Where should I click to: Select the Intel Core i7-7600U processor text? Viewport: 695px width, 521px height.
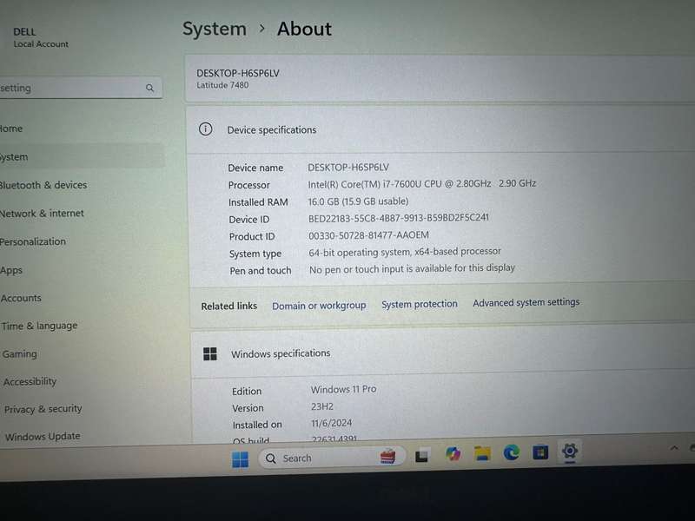[x=422, y=183]
